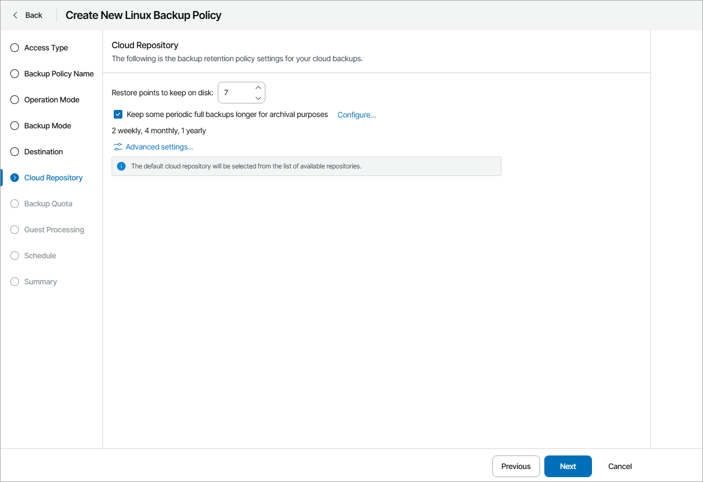Click the Operation Mode step circle
Screen dimensions: 703x482
[15, 100]
